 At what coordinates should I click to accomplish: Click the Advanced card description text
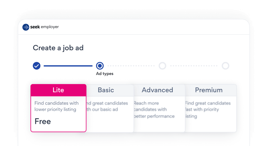click(x=154, y=110)
